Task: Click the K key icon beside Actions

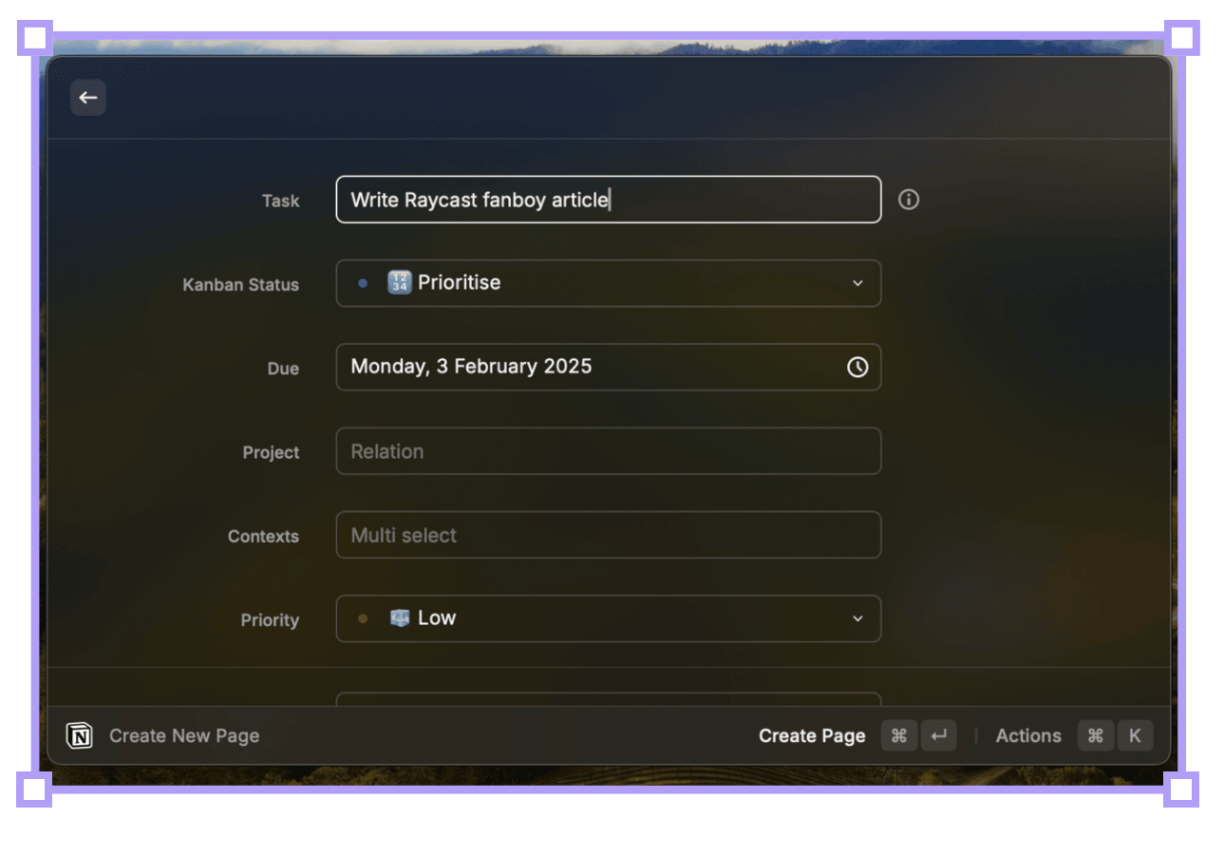Action: click(x=1135, y=735)
